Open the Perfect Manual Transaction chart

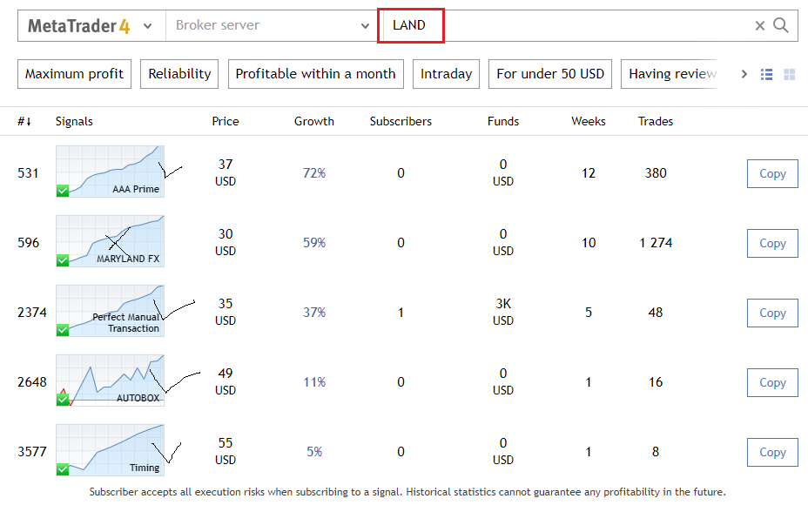[111, 311]
